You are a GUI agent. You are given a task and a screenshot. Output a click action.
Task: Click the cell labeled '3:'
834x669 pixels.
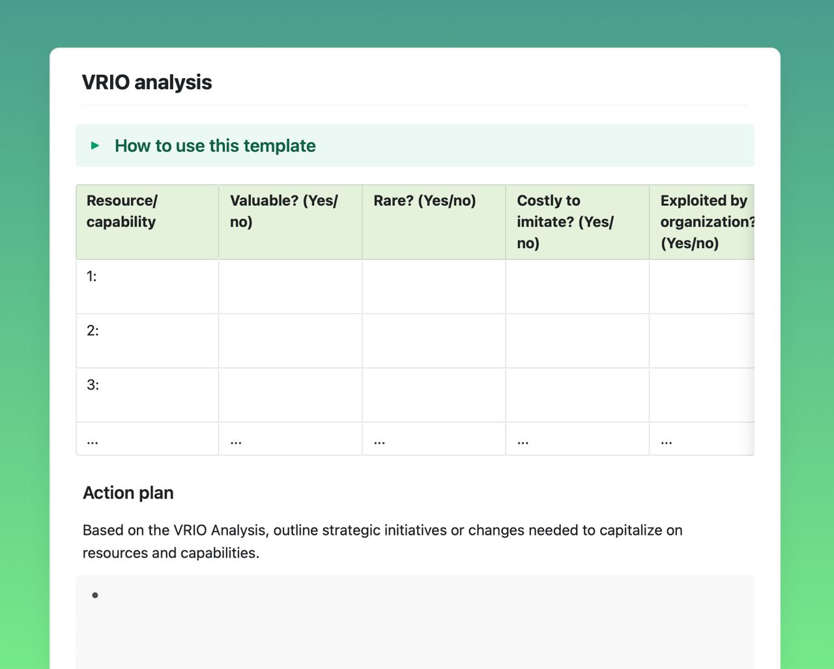[147, 395]
